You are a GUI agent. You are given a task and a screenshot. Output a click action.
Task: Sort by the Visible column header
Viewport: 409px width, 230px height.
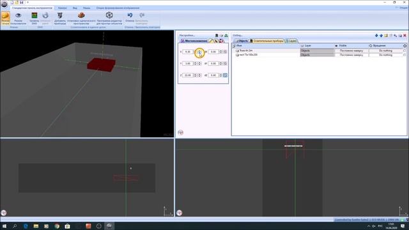click(x=351, y=45)
